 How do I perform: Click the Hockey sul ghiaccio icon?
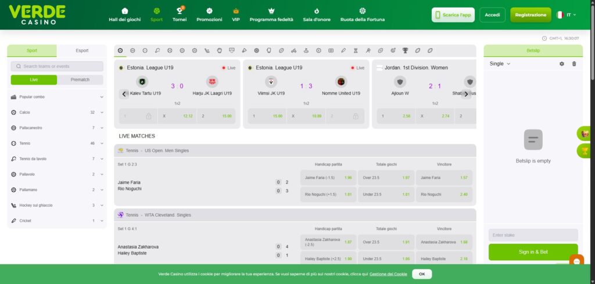tap(14, 205)
